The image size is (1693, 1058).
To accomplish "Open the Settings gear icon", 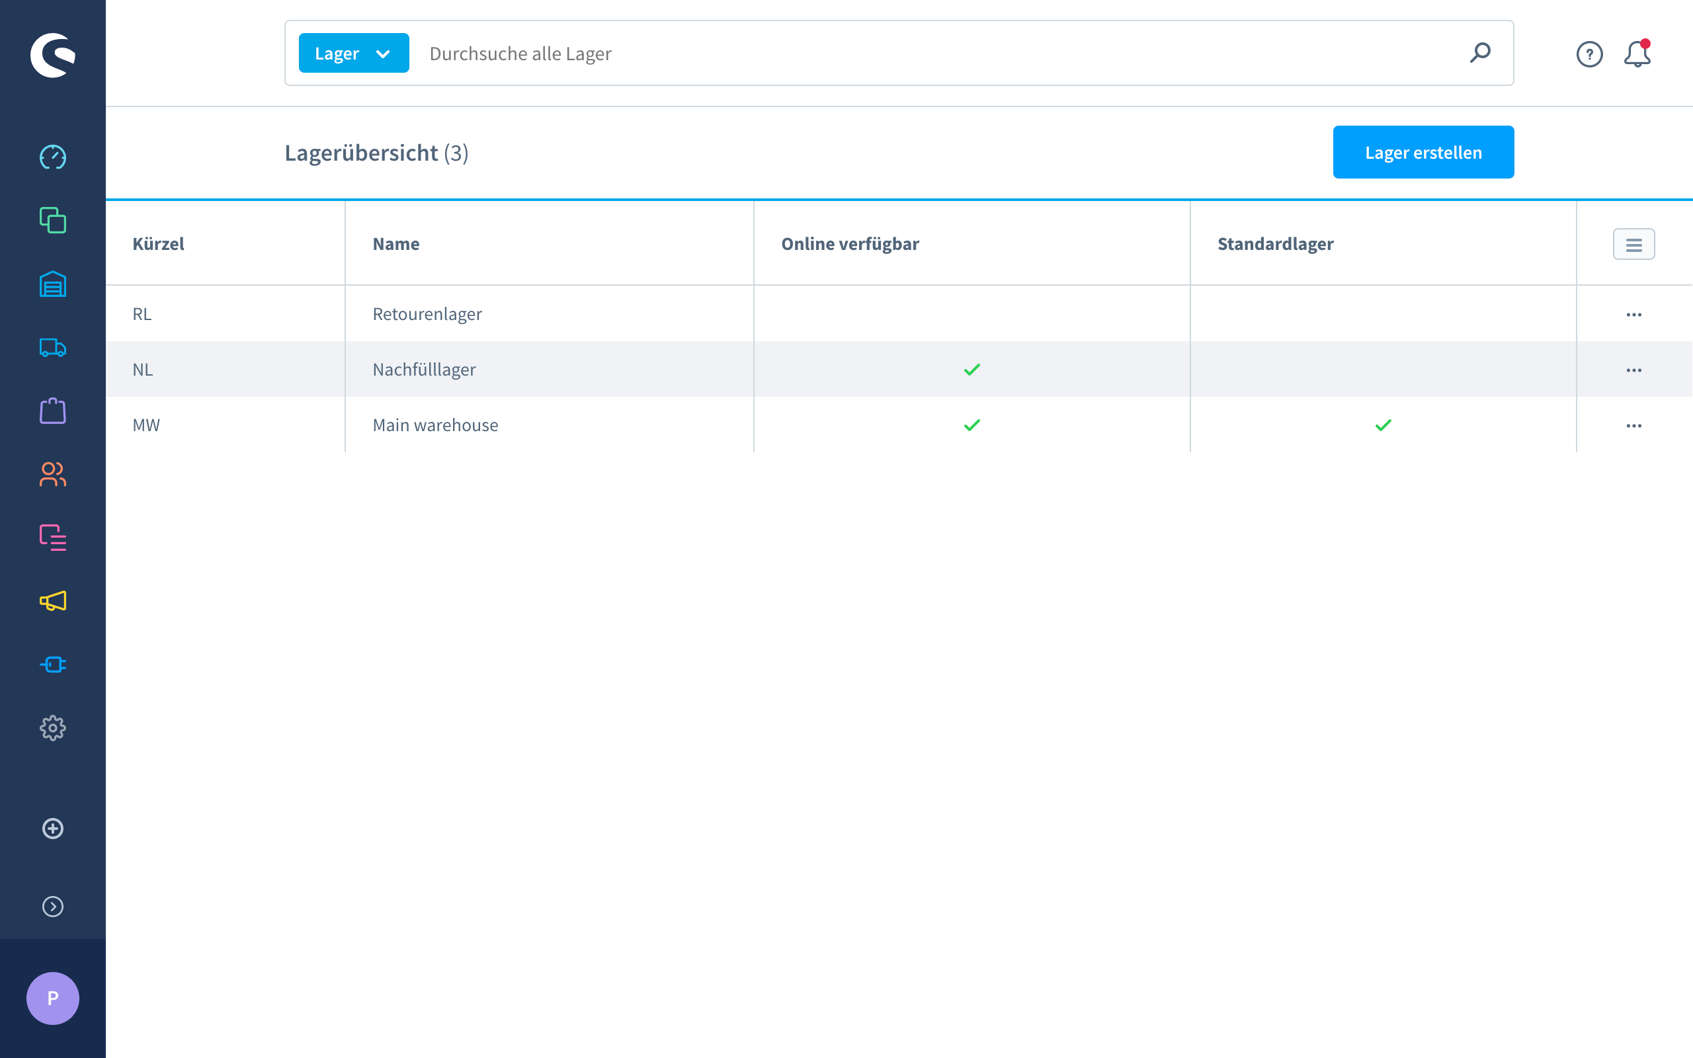I will (x=52, y=728).
